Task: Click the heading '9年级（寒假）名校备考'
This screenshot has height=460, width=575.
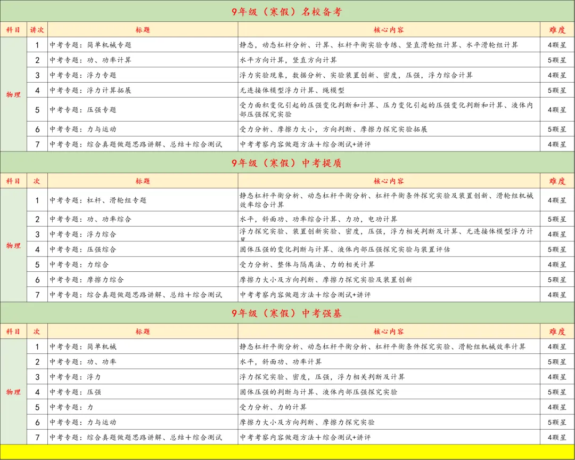Action: (287, 12)
